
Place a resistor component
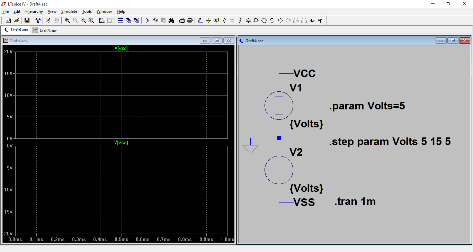[224, 20]
